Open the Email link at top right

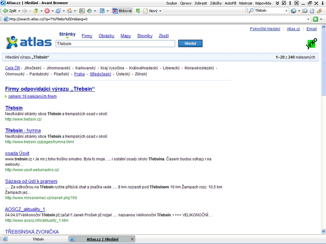(311, 29)
